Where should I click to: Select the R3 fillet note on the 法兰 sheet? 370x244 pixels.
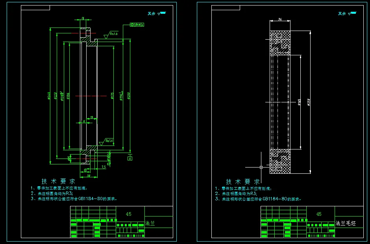52,193
